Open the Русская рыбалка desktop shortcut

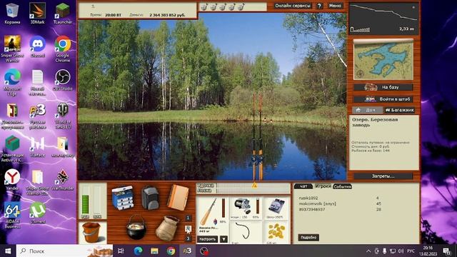[38, 116]
